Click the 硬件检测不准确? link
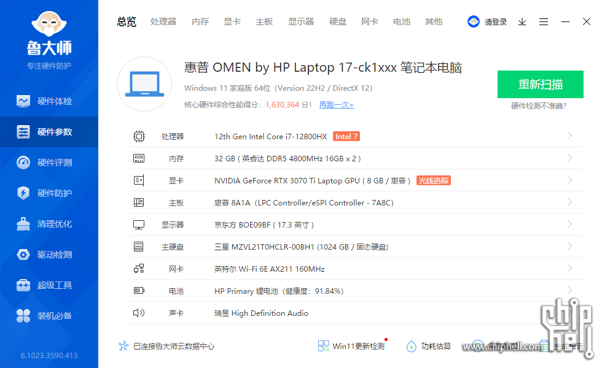Image resolution: width=602 pixels, height=368 pixels. [x=539, y=105]
